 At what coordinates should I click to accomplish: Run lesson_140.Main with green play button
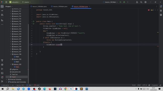(120, 2)
